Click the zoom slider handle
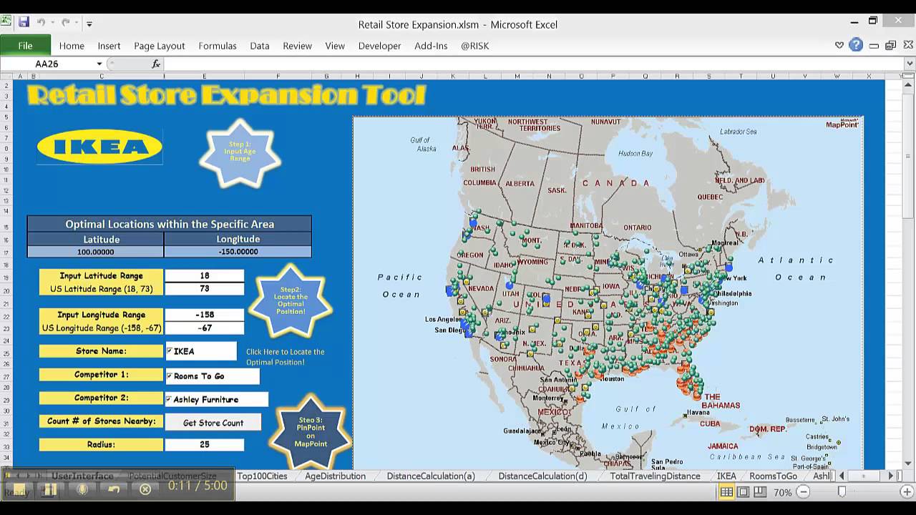The image size is (916, 515). pos(842,492)
